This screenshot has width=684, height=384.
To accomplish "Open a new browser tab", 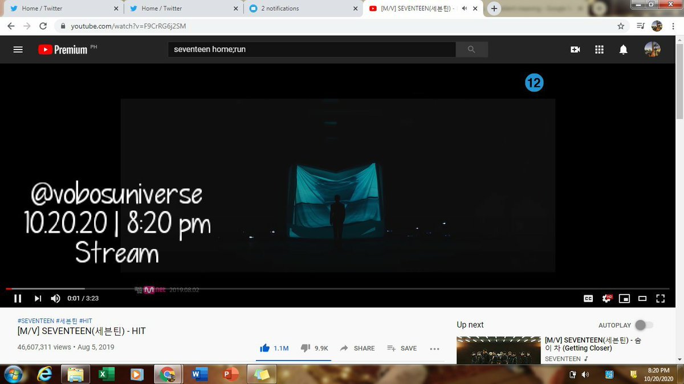I will click(494, 9).
